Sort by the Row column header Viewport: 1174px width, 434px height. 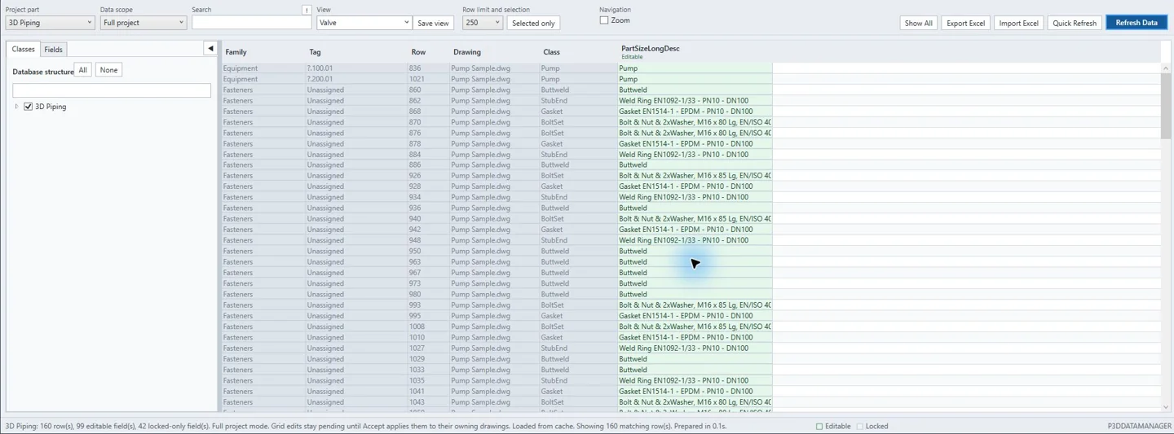[x=418, y=52]
